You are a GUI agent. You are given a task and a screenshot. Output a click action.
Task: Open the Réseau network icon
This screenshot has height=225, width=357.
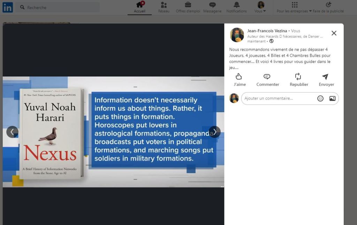click(x=164, y=5)
